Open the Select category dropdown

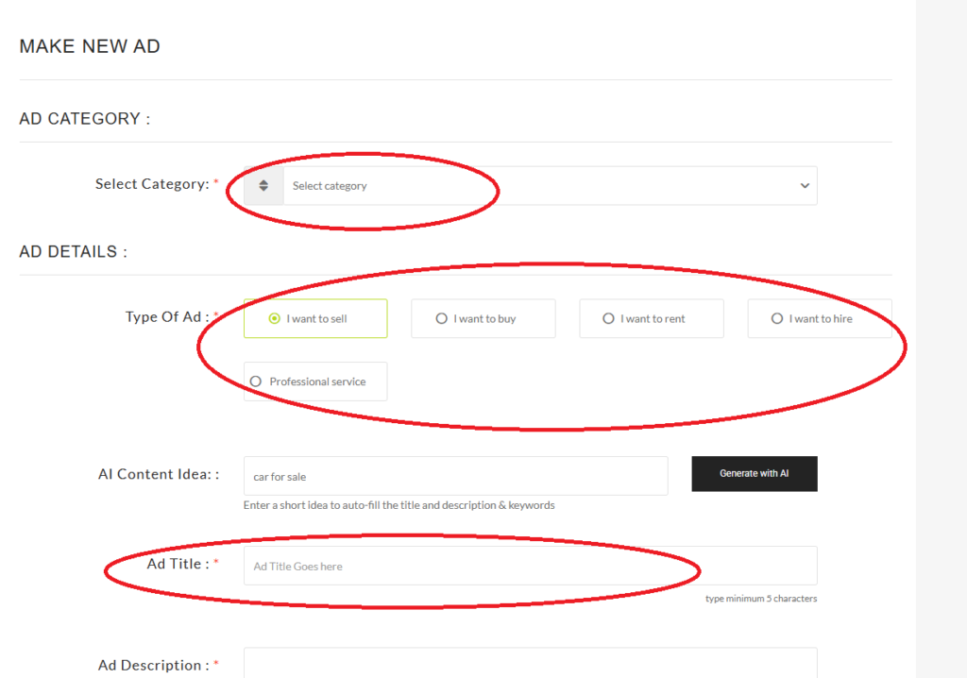[x=551, y=186]
